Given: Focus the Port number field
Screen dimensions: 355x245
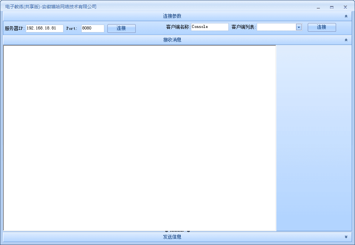Looking at the screenshot, I should pyautogui.click(x=93, y=28).
